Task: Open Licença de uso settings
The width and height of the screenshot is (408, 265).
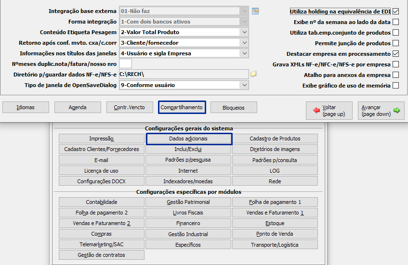Action: click(x=102, y=171)
